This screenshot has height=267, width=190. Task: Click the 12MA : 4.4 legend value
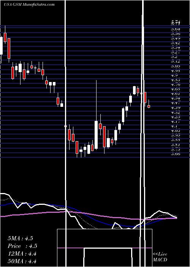(x=22, y=254)
